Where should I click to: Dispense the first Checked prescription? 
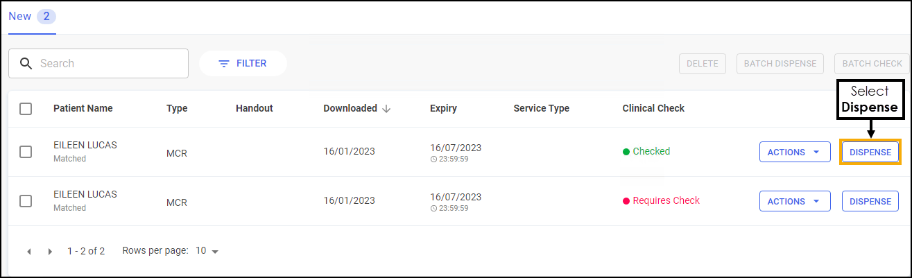[x=870, y=152]
